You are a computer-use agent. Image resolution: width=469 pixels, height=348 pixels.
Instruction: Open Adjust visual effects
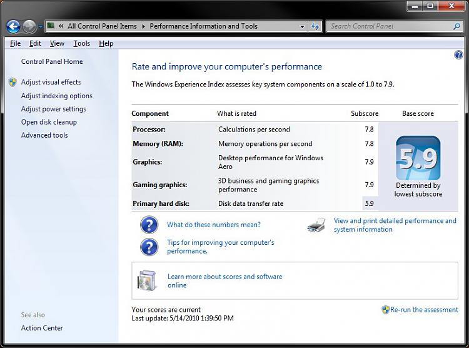coord(51,82)
